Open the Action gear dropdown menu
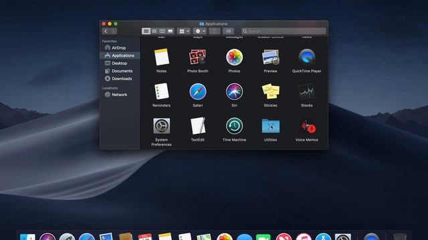Image resolution: width=428 pixels, height=240 pixels. 200,31
